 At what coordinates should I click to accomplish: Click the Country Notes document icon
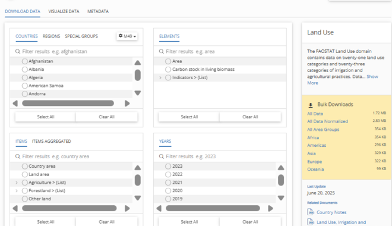pos(311,212)
